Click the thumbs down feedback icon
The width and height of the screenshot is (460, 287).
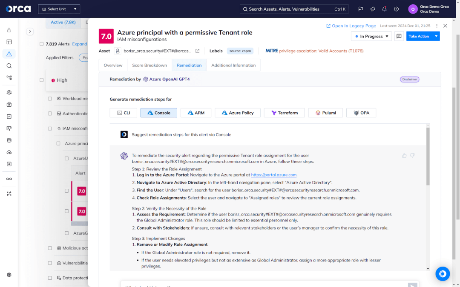412,156
